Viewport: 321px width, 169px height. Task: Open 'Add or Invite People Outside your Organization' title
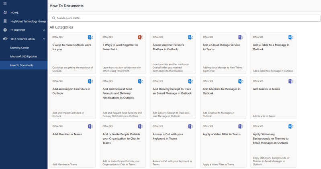[121, 138]
